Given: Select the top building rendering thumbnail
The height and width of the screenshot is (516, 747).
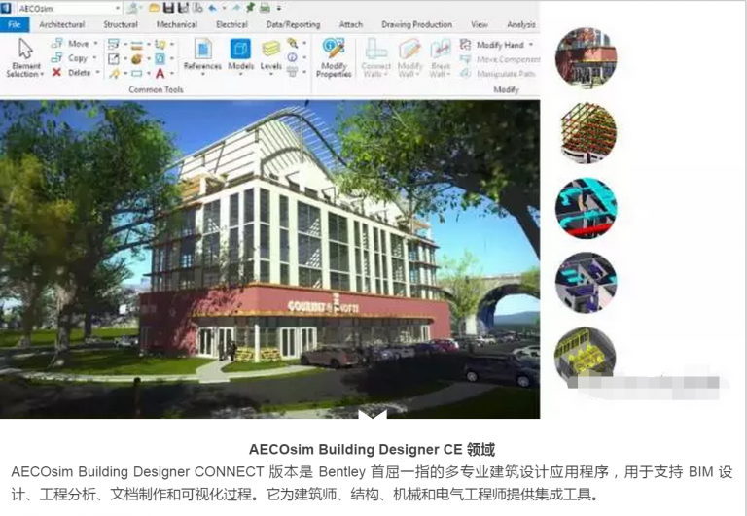Looking at the screenshot, I should coord(586,57).
